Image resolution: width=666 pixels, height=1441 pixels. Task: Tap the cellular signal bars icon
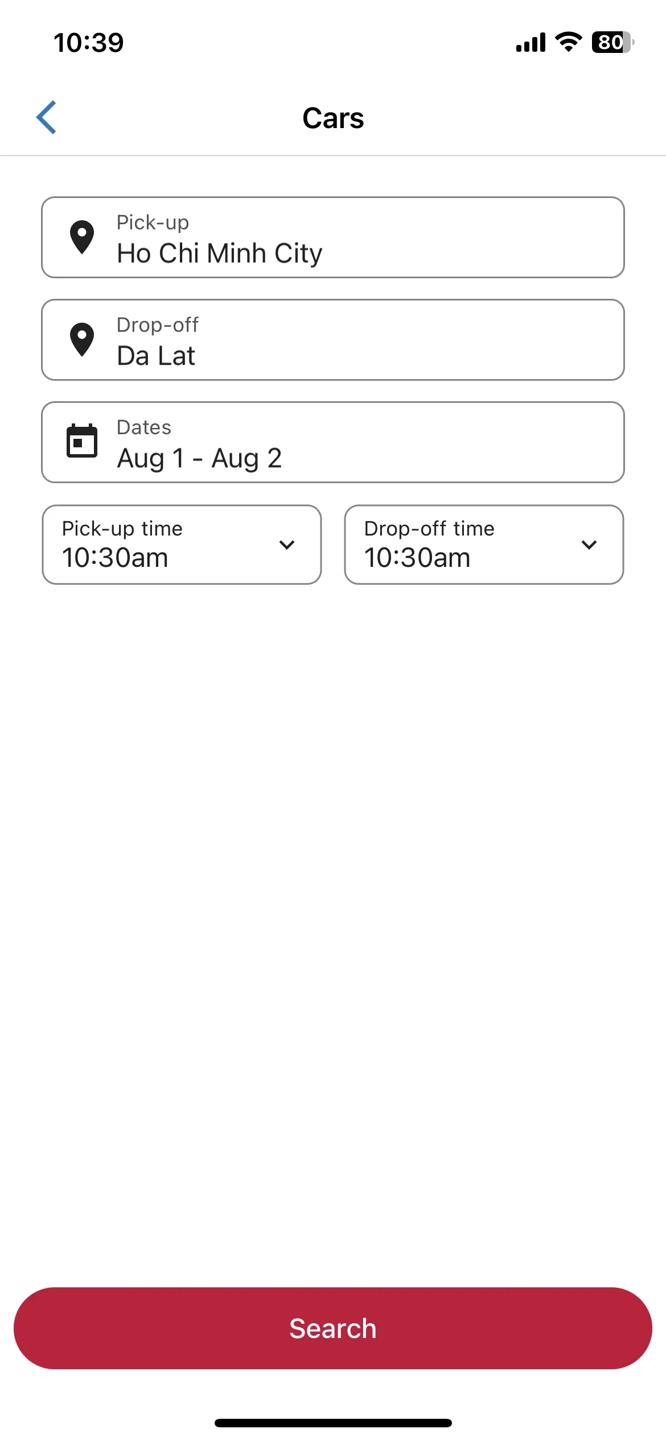coord(531,42)
